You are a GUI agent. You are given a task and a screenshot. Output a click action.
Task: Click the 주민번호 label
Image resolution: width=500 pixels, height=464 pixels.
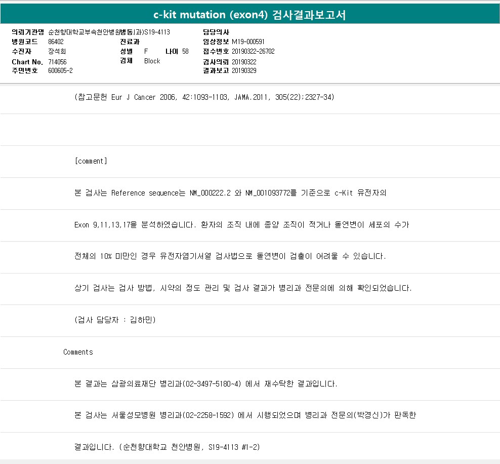(25, 70)
